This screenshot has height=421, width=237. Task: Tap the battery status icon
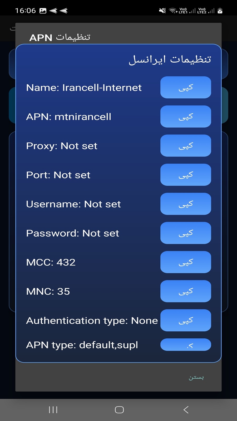tap(220, 11)
